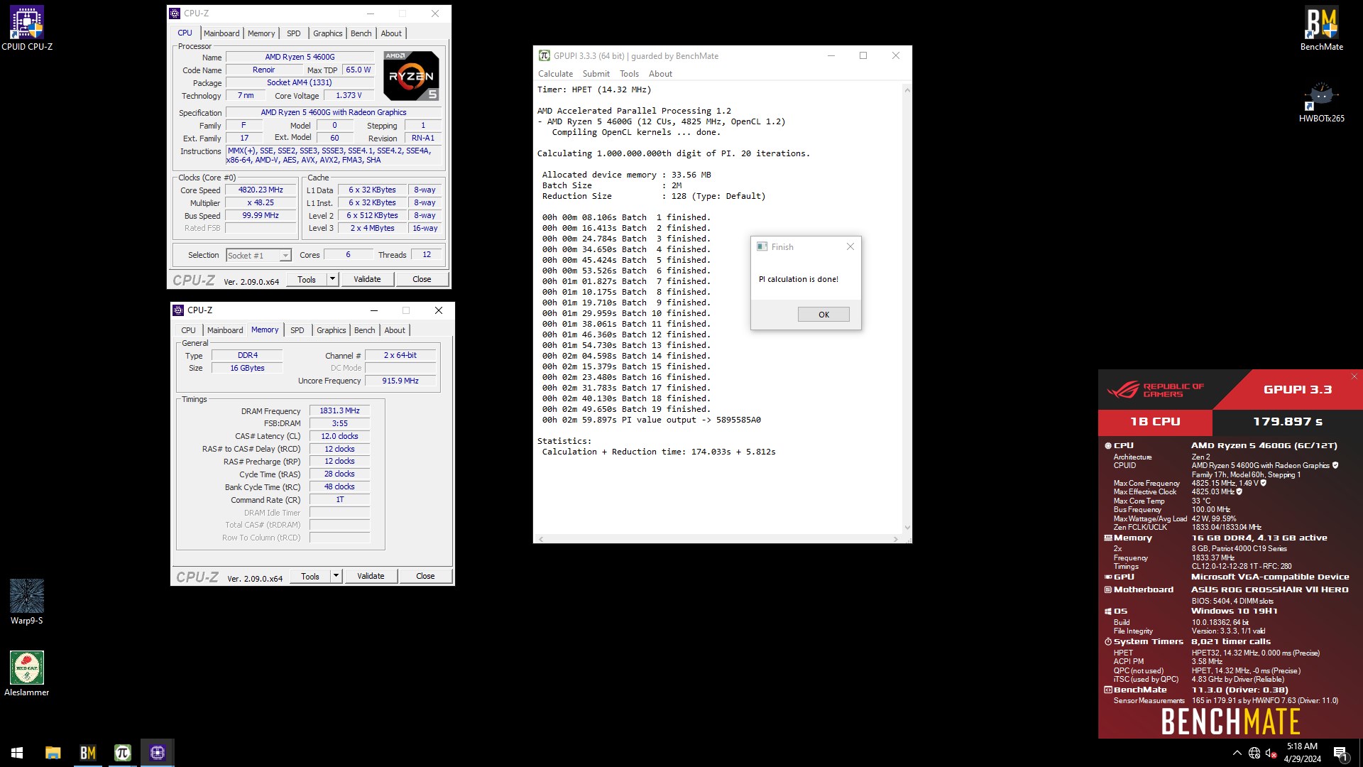Open Tools dropdown arrow in upper CPU-Z
The height and width of the screenshot is (767, 1363).
pyautogui.click(x=332, y=279)
